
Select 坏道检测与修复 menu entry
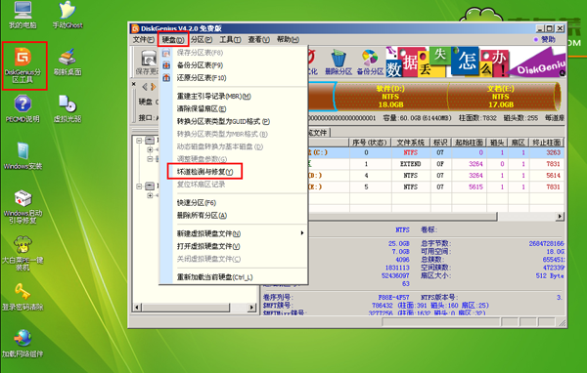tap(204, 172)
